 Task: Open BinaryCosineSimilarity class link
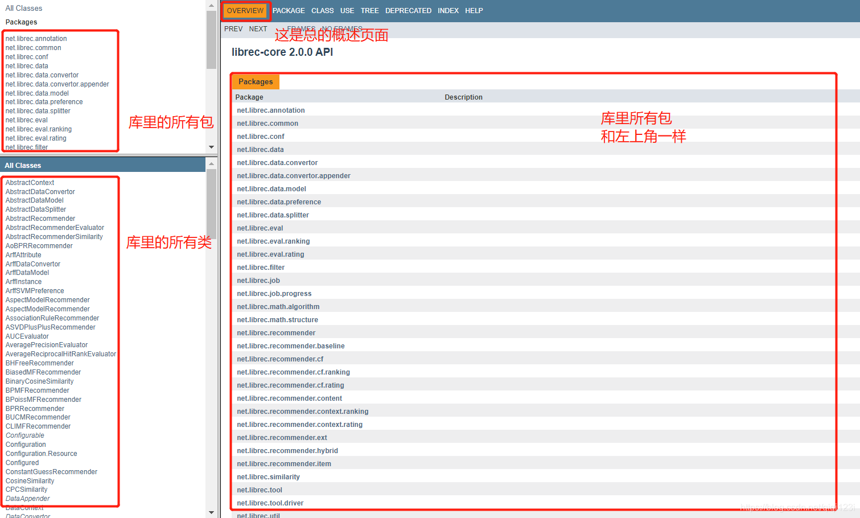click(40, 381)
